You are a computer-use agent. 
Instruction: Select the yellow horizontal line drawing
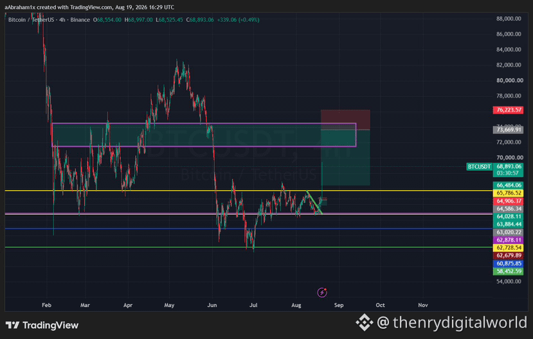click(248, 191)
